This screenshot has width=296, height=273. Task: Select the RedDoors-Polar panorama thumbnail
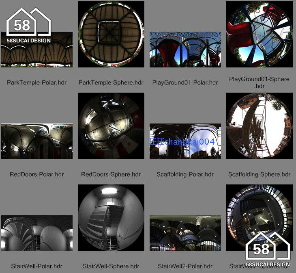click(37, 141)
